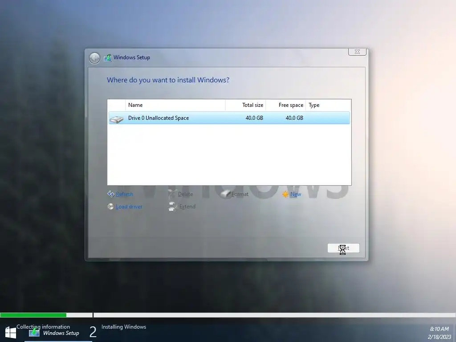Click the hard drive icon for Drive 0
This screenshot has width=456, height=342.
(116, 118)
